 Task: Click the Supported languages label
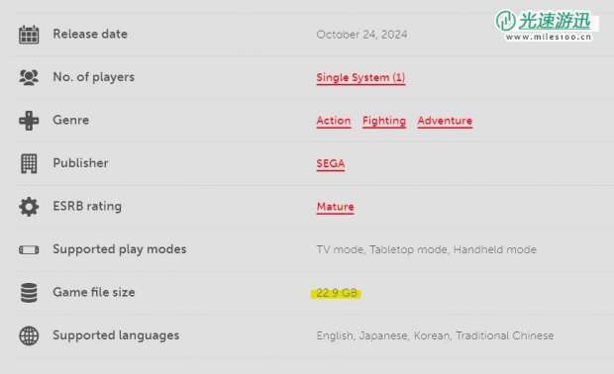coord(116,335)
